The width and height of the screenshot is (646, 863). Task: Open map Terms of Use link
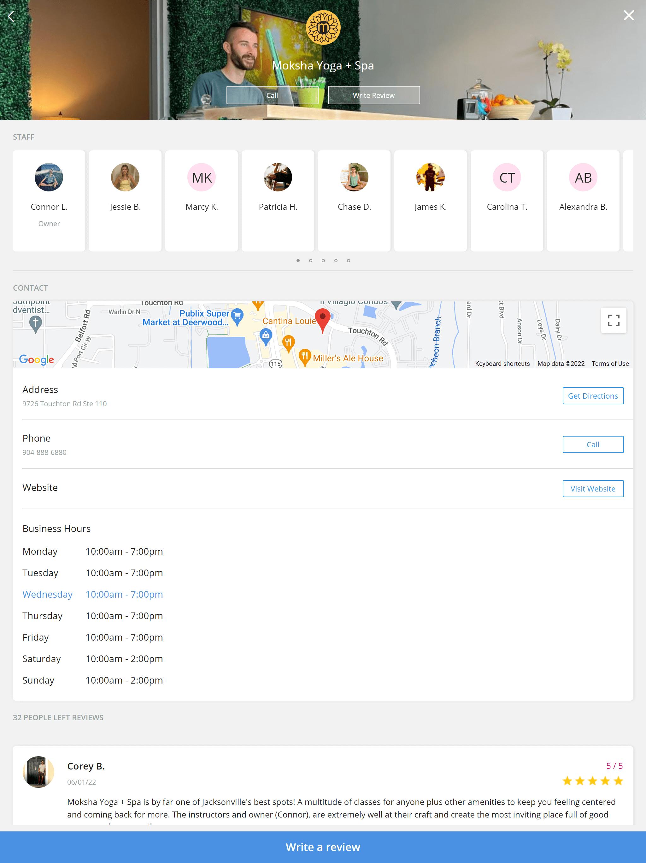pyautogui.click(x=610, y=364)
